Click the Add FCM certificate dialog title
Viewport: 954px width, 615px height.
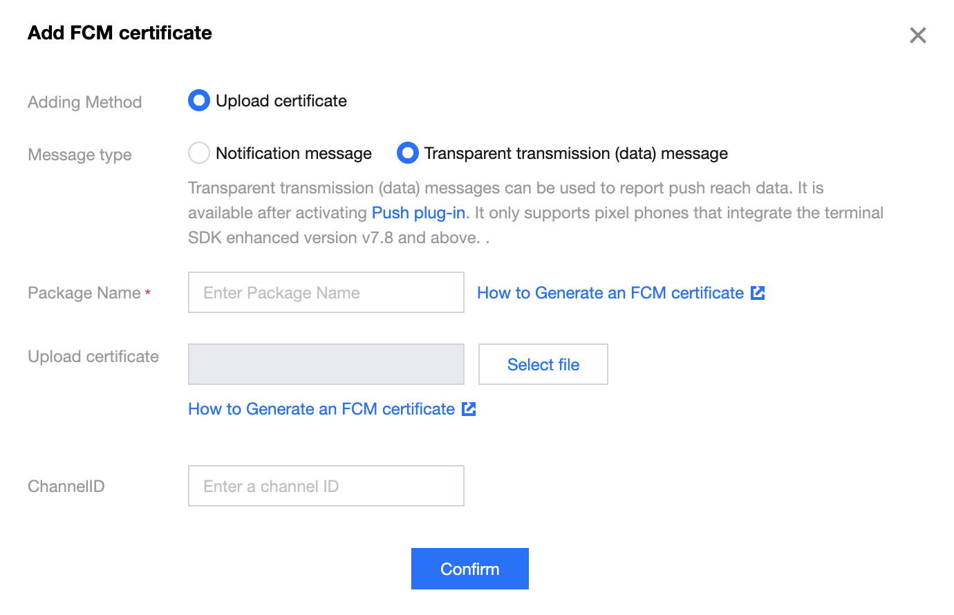(x=120, y=33)
